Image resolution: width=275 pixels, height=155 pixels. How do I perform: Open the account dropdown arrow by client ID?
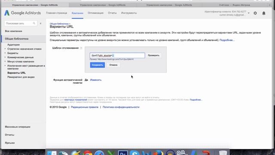(248, 13)
